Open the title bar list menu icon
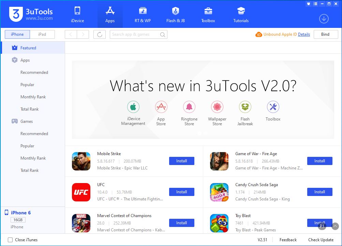This screenshot has height=246, width=342. click(315, 4)
